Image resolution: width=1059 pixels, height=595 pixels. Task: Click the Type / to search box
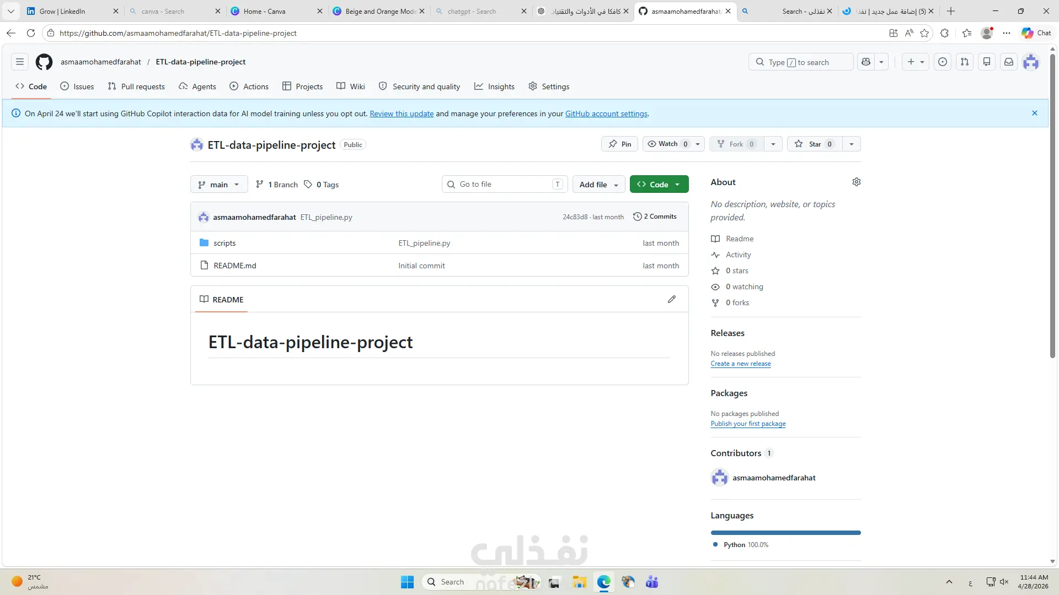[801, 62]
